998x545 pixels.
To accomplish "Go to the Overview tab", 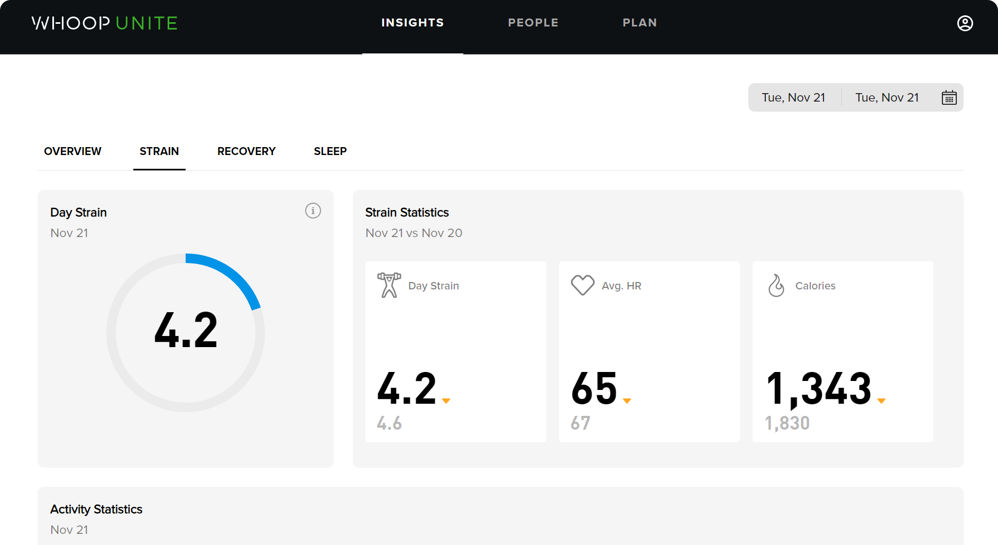I will [x=72, y=151].
